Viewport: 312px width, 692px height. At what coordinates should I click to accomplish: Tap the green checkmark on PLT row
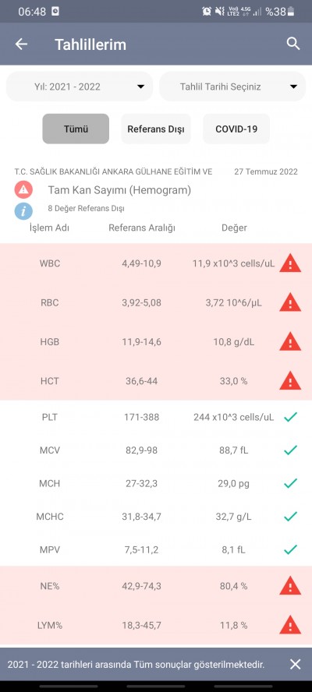290,417
